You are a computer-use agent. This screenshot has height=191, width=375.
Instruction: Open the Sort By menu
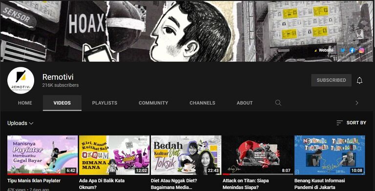[351, 123]
